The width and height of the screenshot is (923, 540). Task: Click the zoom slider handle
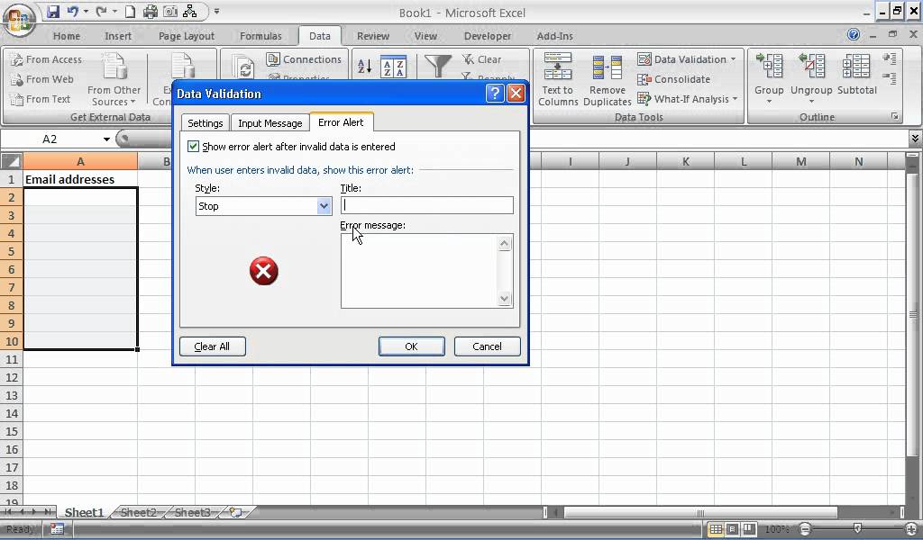(858, 529)
